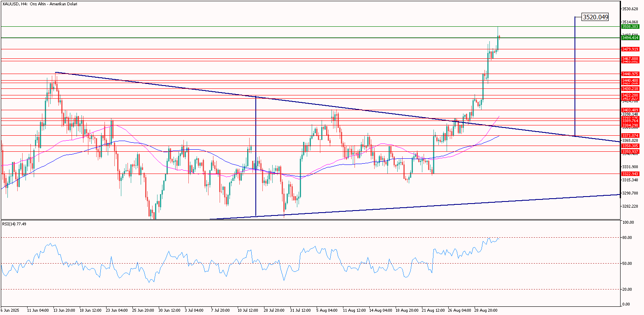Image resolution: width=644 pixels, height=315 pixels.
Task: Click the 18 Jun 12:00 time label
Action: (x=90, y=310)
